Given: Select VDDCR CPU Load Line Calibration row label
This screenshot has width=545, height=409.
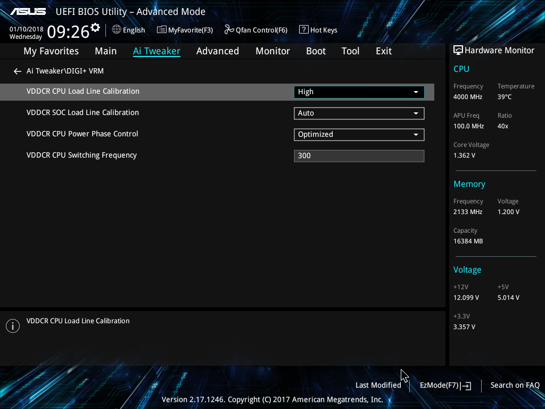Looking at the screenshot, I should pyautogui.click(x=82, y=91).
